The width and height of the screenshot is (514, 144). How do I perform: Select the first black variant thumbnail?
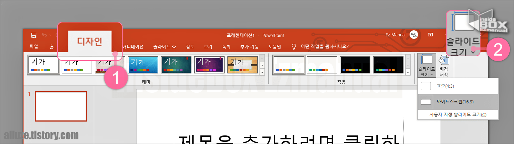tap(355, 65)
